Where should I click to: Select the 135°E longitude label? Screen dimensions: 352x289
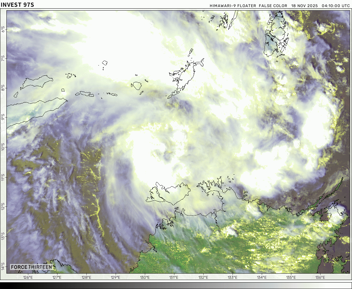coord(291,277)
